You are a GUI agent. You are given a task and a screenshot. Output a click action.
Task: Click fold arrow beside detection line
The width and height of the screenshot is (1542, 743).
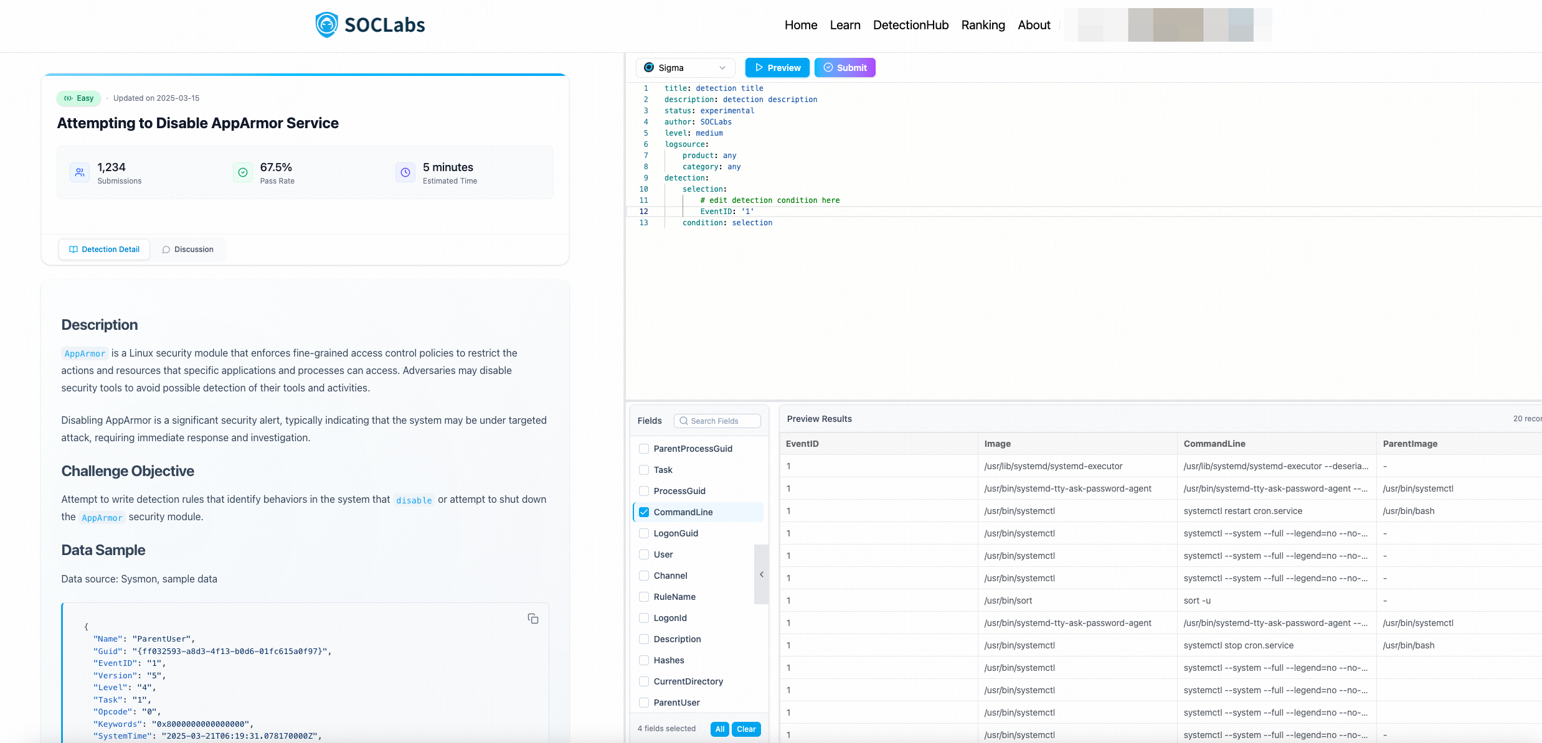[656, 178]
